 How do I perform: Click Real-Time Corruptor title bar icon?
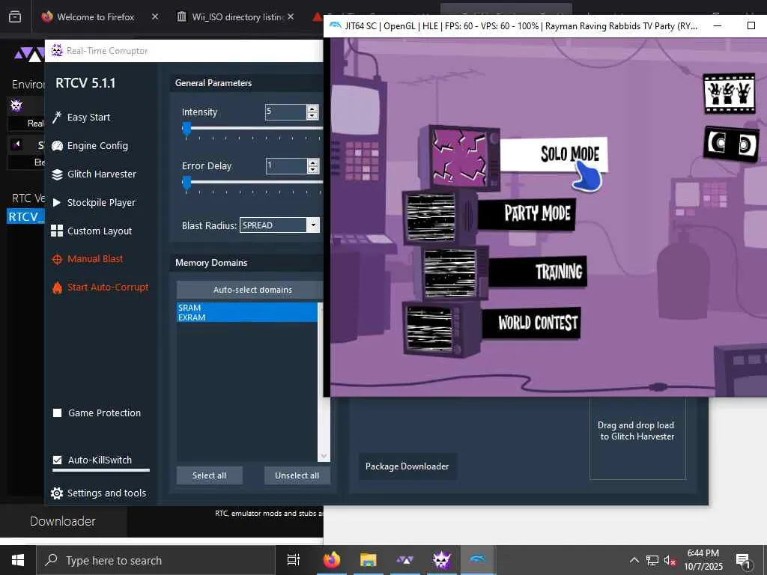pyautogui.click(x=57, y=50)
